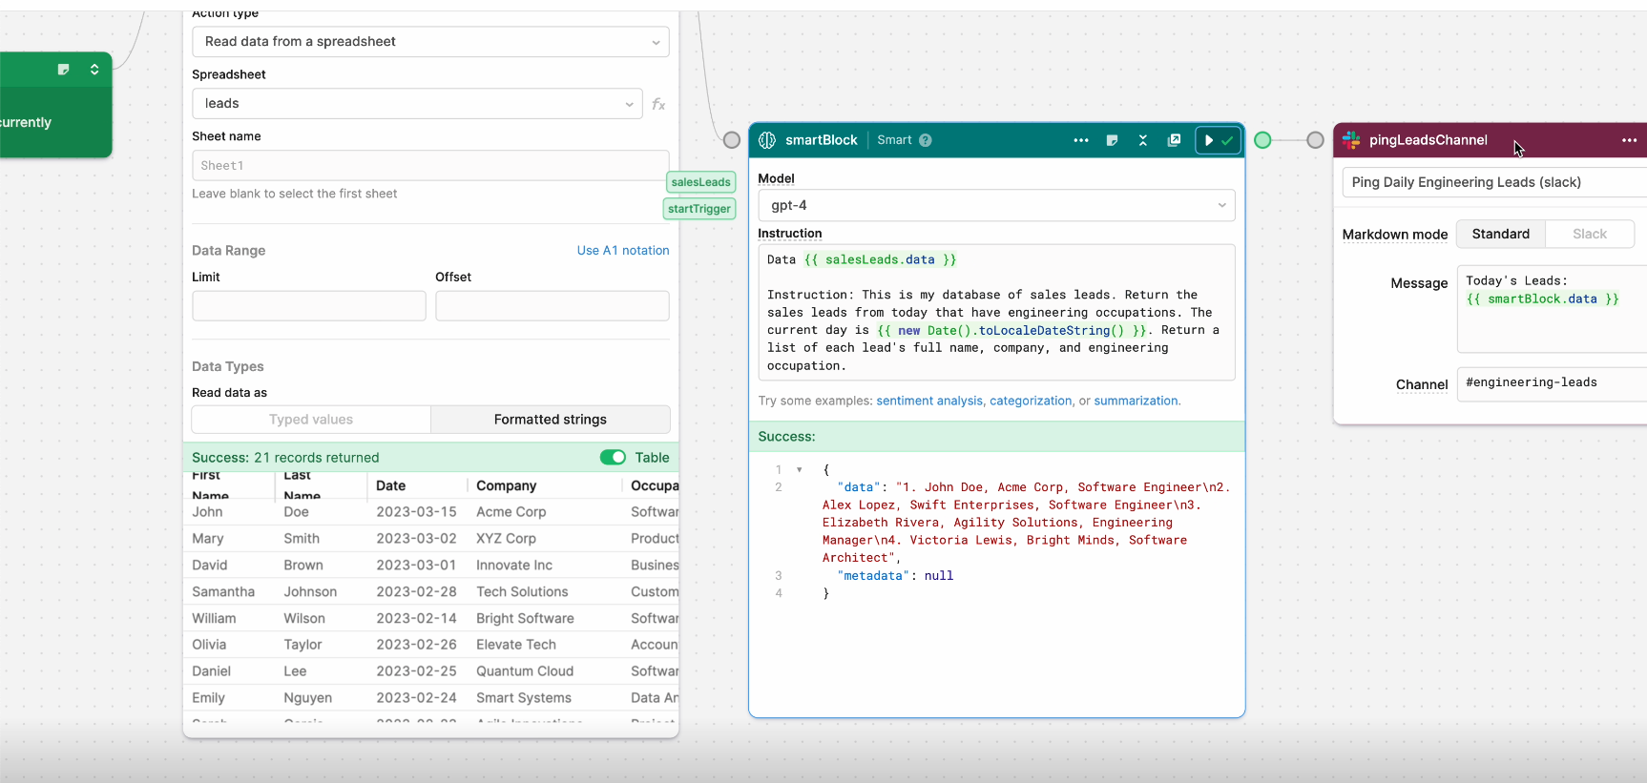The height and width of the screenshot is (783, 1647).
Task: Click the Slack icon on pingLeadsChannel
Action: pyautogui.click(x=1351, y=140)
